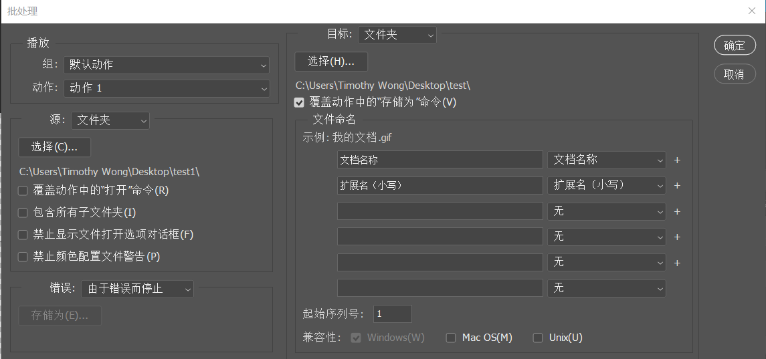Screen dimensions: 766x359
Task: Click the 示例: 我的文档.gif text
Action: click(x=347, y=138)
